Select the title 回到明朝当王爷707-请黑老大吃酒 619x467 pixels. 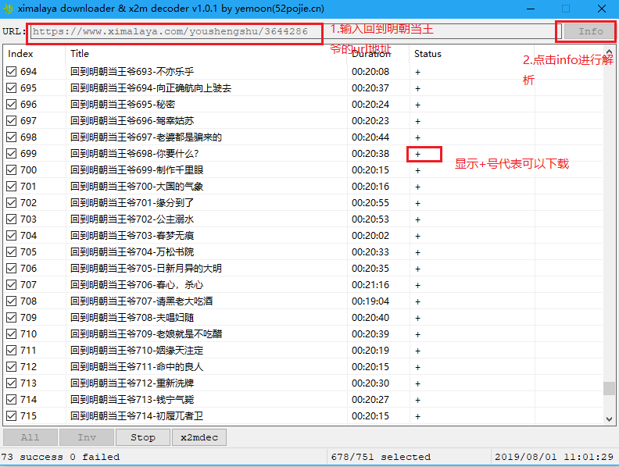pos(141,301)
